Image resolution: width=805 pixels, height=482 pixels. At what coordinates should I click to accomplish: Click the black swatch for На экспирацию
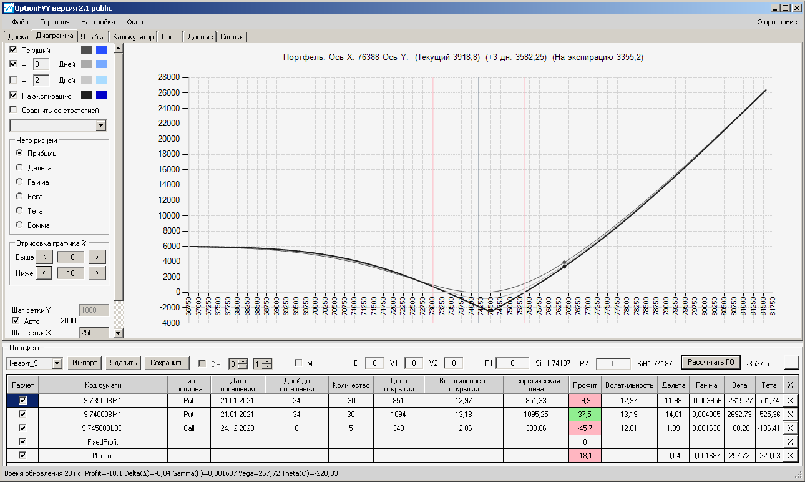pyautogui.click(x=86, y=96)
